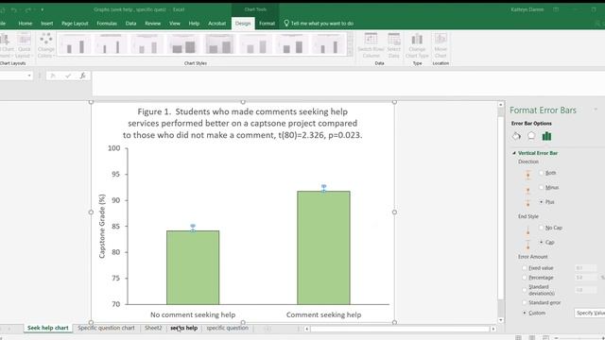Apply the eighth chart style thumbnail
The height and width of the screenshot is (340, 605).
[x=328, y=44]
